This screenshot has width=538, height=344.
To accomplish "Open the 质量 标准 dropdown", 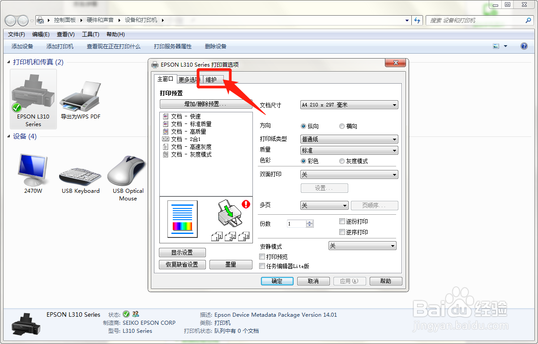I will coord(349,150).
